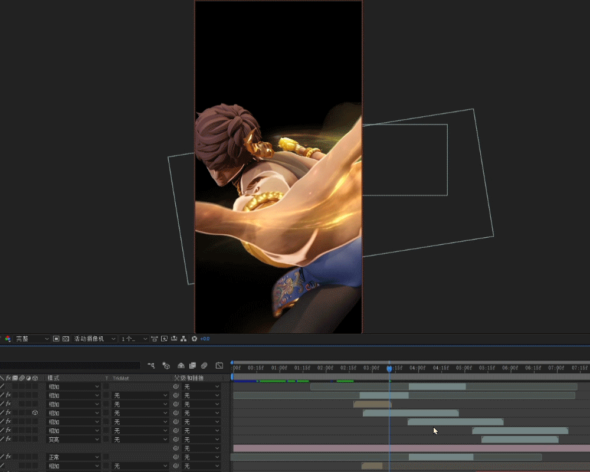Screen dimensions: 590x472
Task: Open parent dropdown on 正常 layer row
Action: pos(201,457)
